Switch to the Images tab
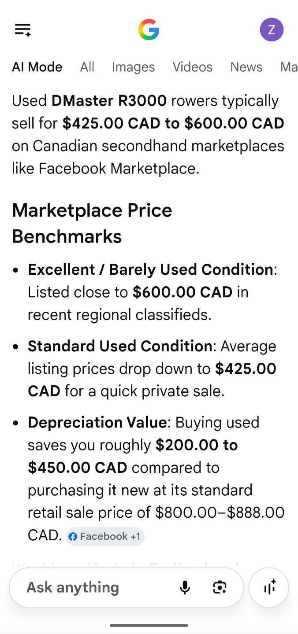This screenshot has height=634, width=298. (133, 67)
